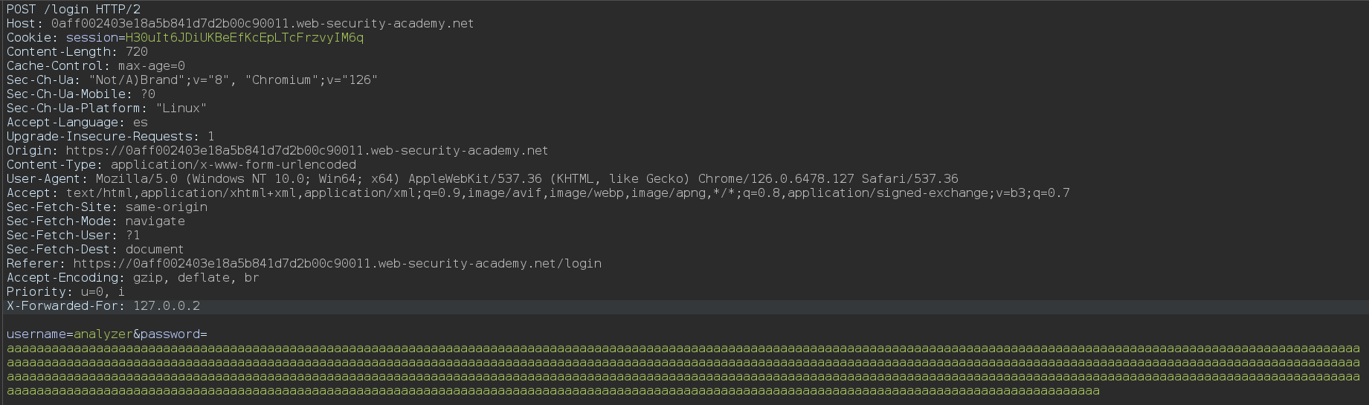Click the Sec-Fetch-Site same-origin value
The width and height of the screenshot is (1369, 405).
(166, 207)
